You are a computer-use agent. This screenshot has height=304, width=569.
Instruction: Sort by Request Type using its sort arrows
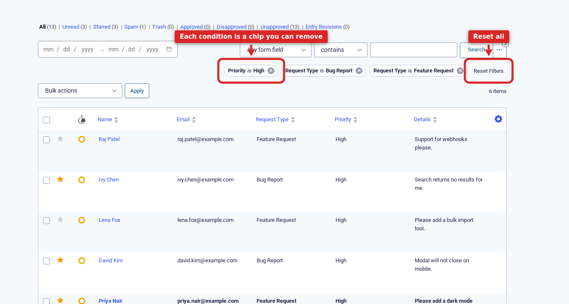pos(293,120)
